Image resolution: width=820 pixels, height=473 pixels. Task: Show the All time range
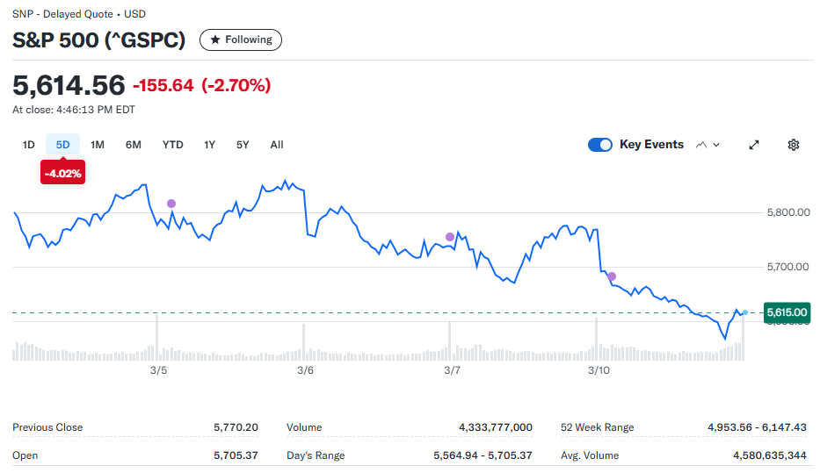277,145
